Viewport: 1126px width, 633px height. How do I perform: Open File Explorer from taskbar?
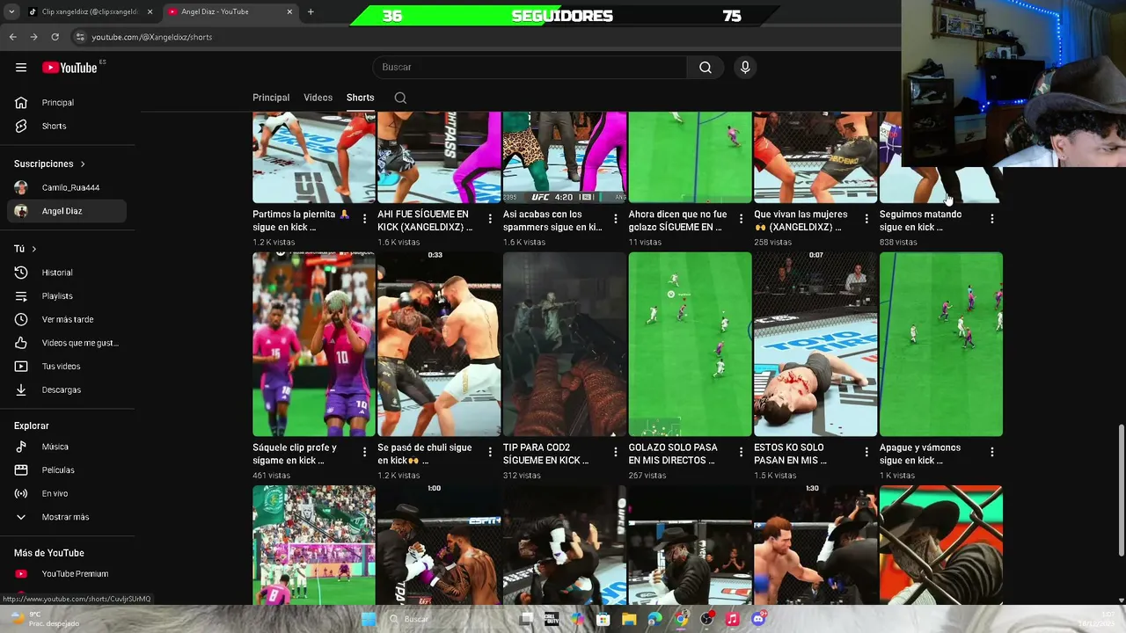[x=629, y=619]
